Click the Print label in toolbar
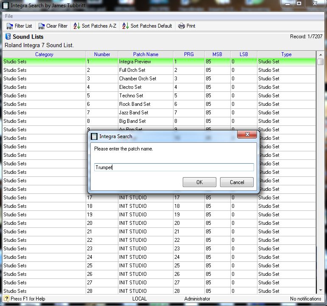 coord(191,26)
